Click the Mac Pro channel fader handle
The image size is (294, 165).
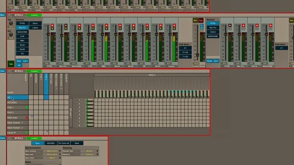click(x=62, y=35)
